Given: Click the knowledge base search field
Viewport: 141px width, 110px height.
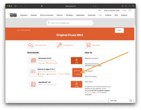Looking at the screenshot, I should tap(70, 23).
